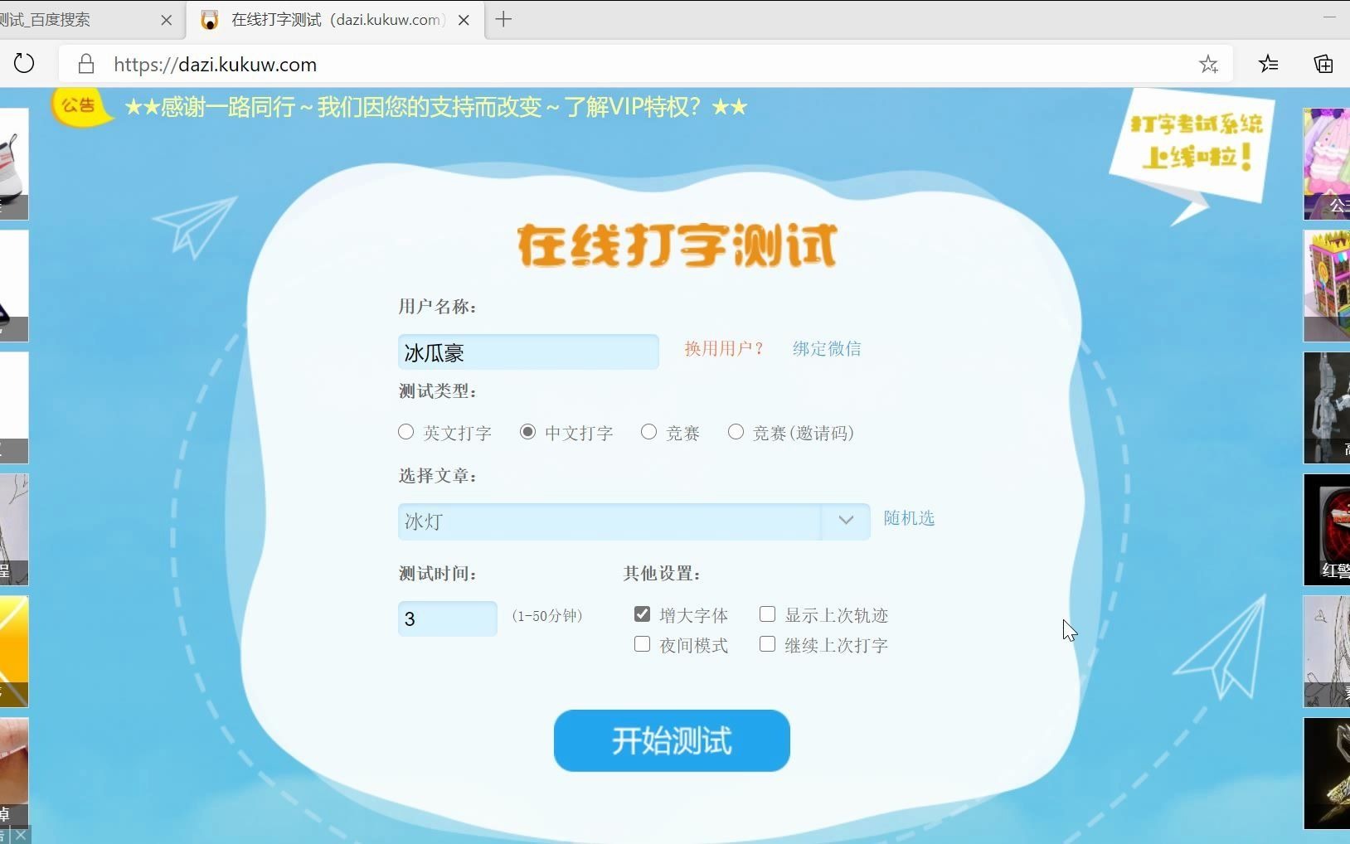
Task: Enable the 继续上次打字 checkbox
Action: [x=768, y=644]
